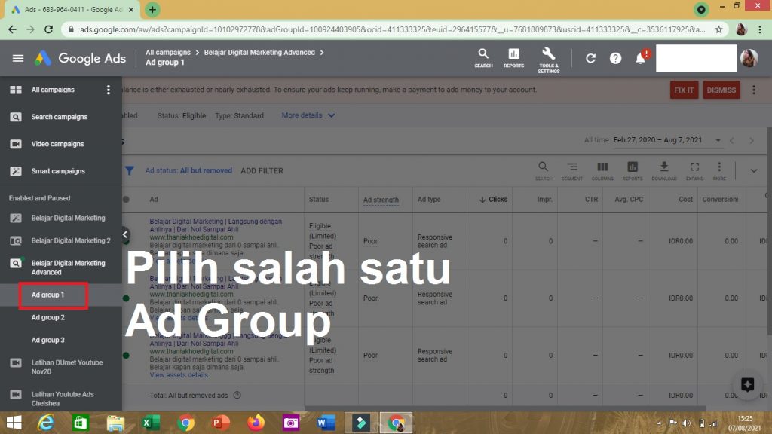
Task: Collapse the chart with chevron arrow
Action: 753,171
